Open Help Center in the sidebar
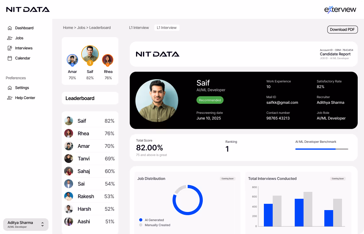This screenshot has height=234, width=364. 25,98
